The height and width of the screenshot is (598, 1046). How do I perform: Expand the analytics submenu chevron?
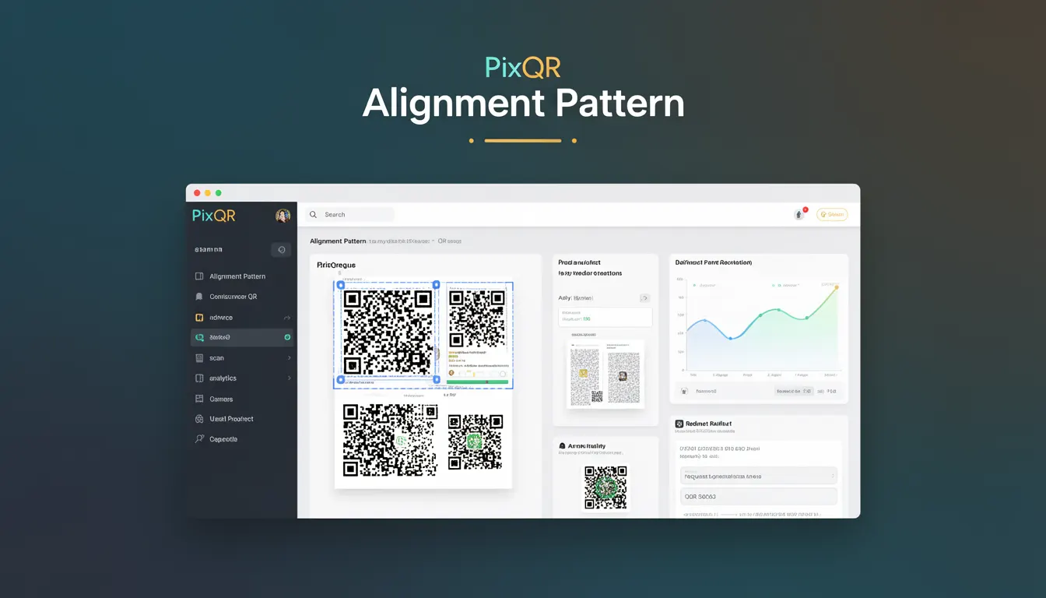click(289, 378)
